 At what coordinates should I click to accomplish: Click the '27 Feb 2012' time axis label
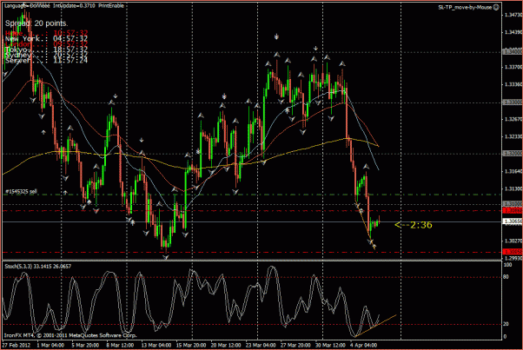[x=17, y=345]
